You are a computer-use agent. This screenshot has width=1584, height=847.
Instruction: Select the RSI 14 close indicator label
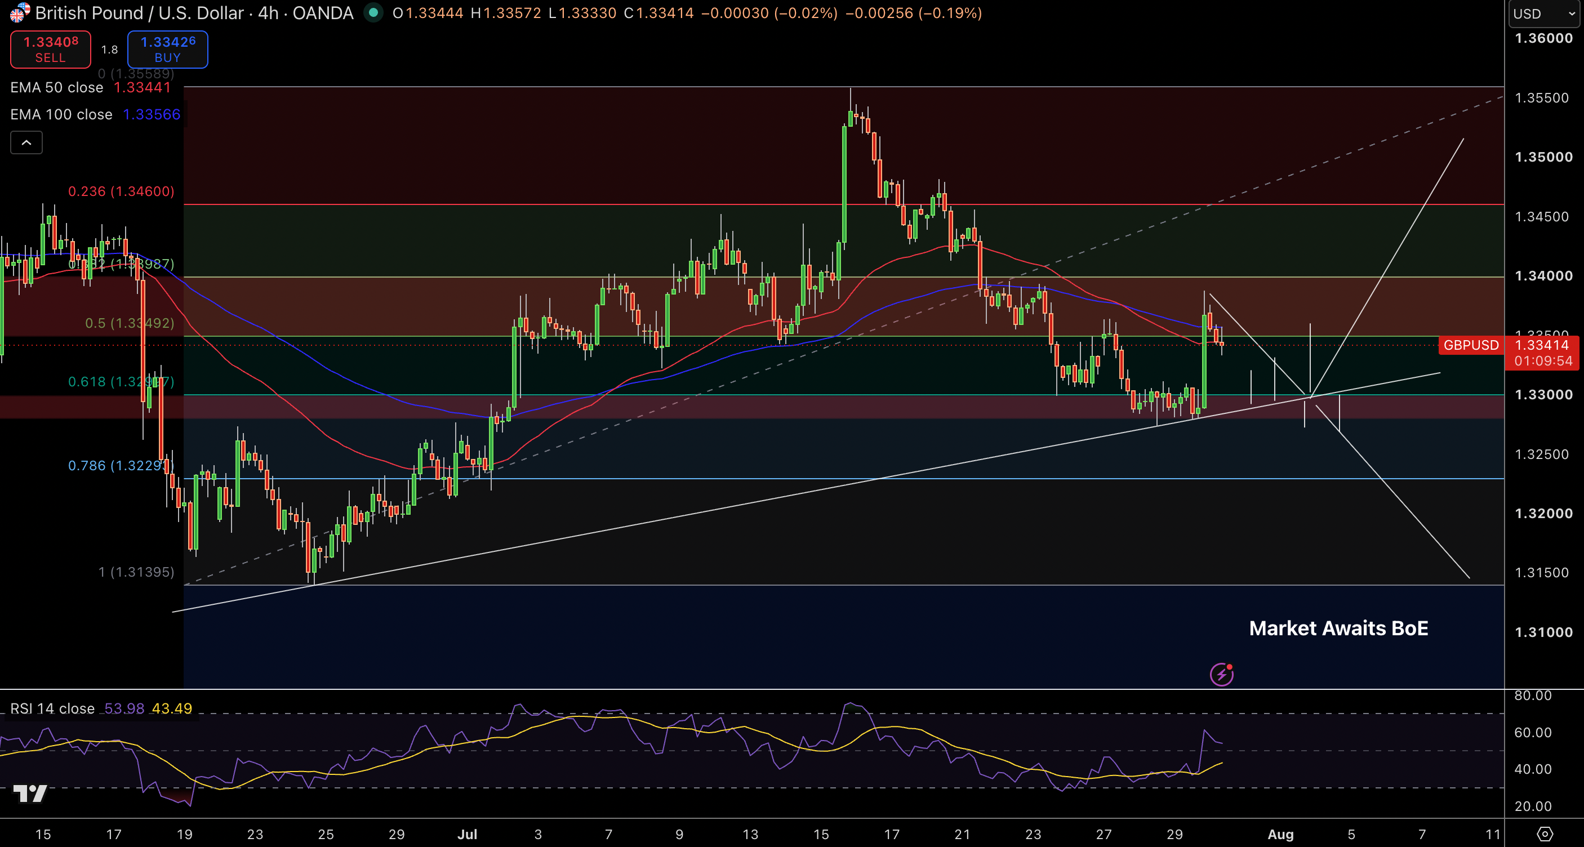pos(52,708)
